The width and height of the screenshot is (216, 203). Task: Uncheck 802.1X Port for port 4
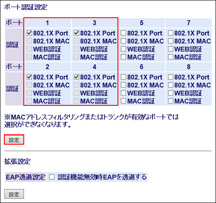[x=76, y=77]
